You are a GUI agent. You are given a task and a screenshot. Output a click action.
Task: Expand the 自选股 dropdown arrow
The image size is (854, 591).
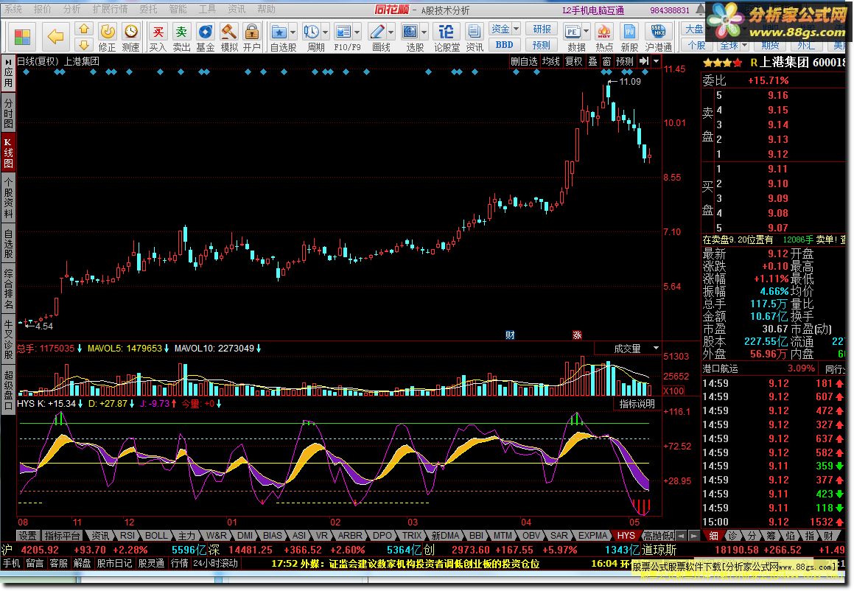tap(293, 32)
